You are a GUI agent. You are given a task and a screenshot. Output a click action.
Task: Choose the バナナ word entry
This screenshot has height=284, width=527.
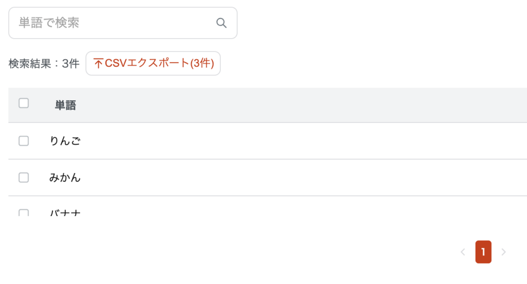(65, 212)
